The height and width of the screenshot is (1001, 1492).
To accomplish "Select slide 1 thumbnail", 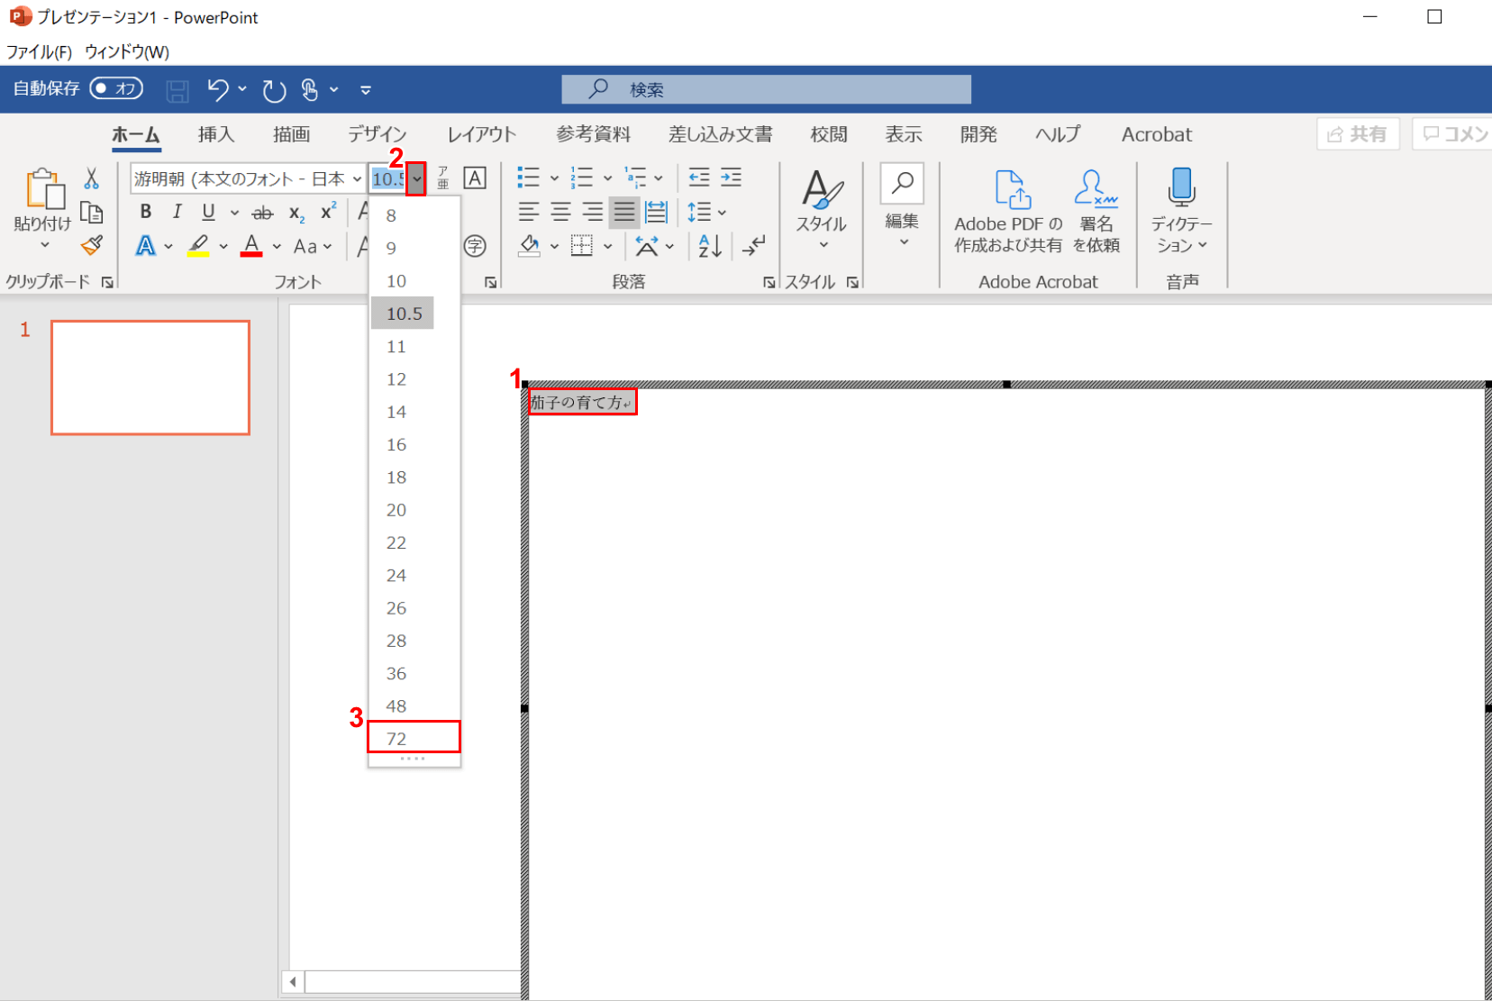I will click(150, 378).
